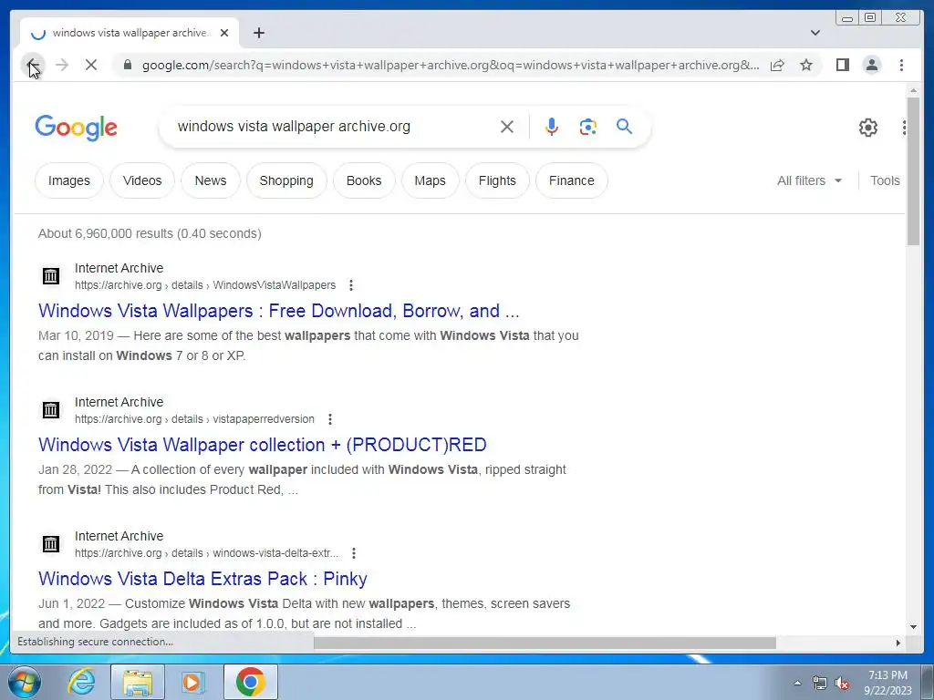Stop loading the page with X button

pos(91,65)
